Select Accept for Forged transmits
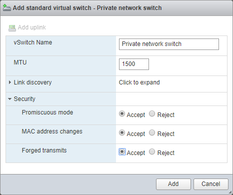 [122, 151]
